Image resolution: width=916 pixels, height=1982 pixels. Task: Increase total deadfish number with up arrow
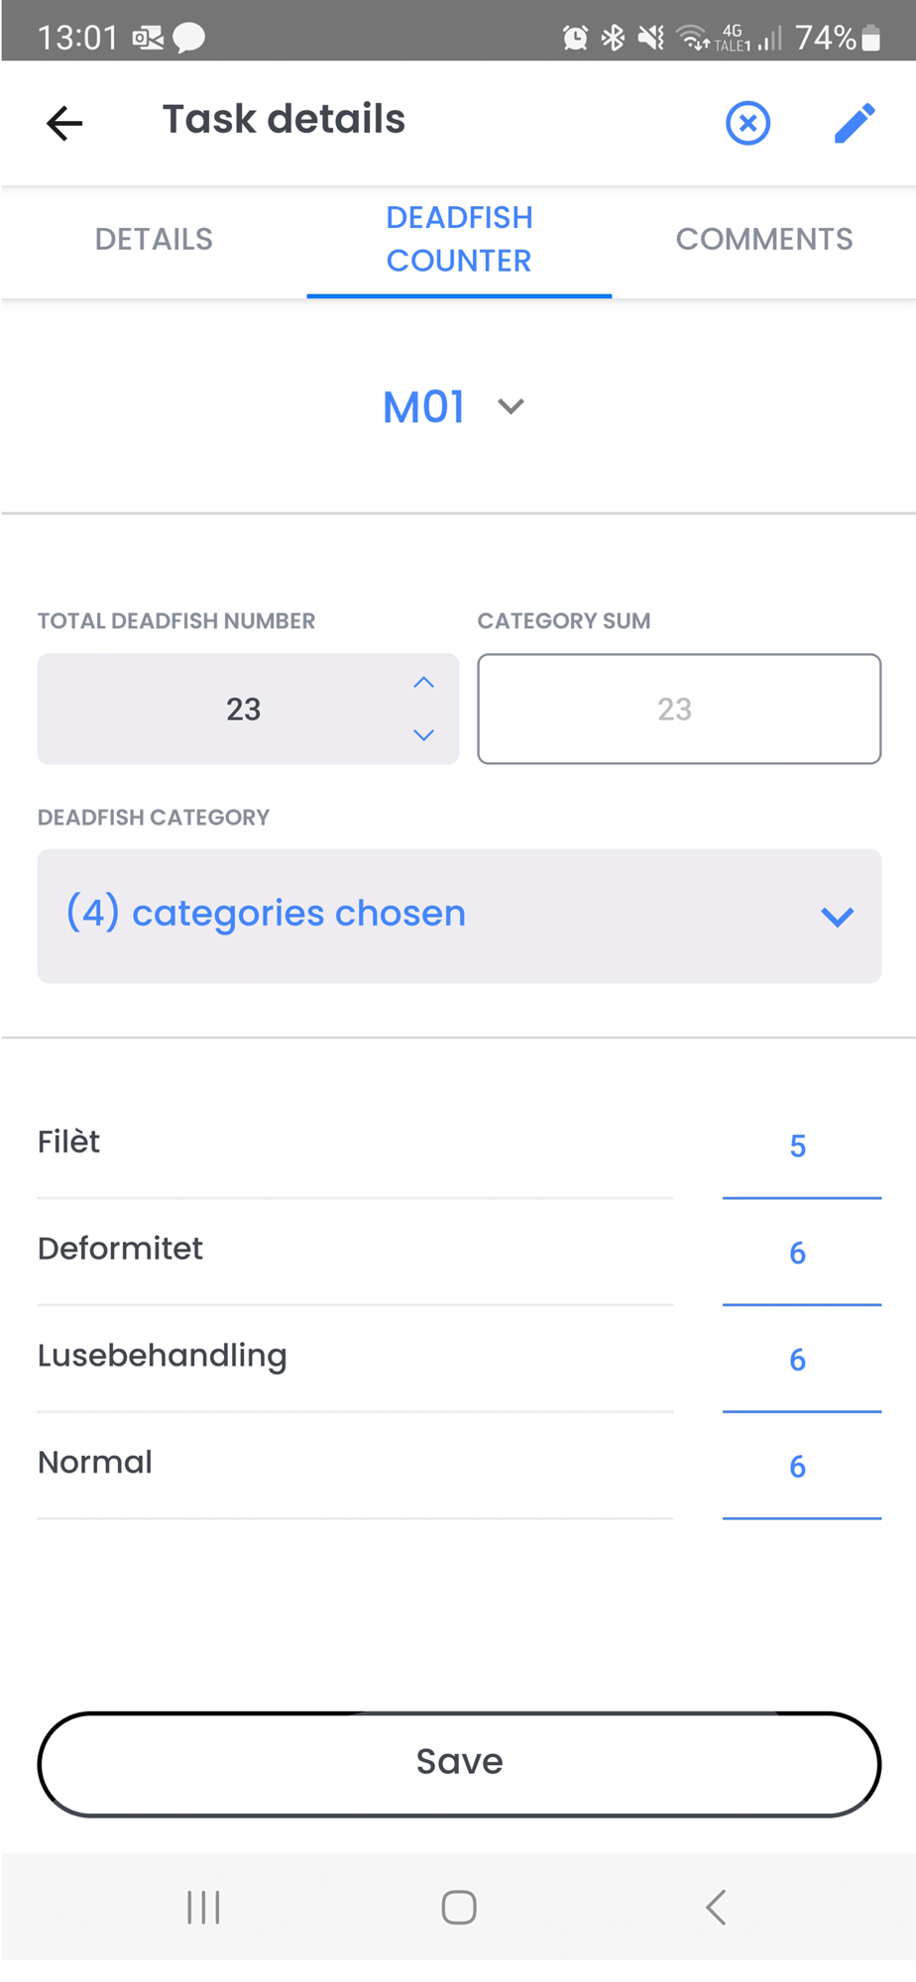[423, 683]
